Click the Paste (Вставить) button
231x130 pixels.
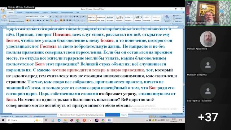(x=4, y=18)
